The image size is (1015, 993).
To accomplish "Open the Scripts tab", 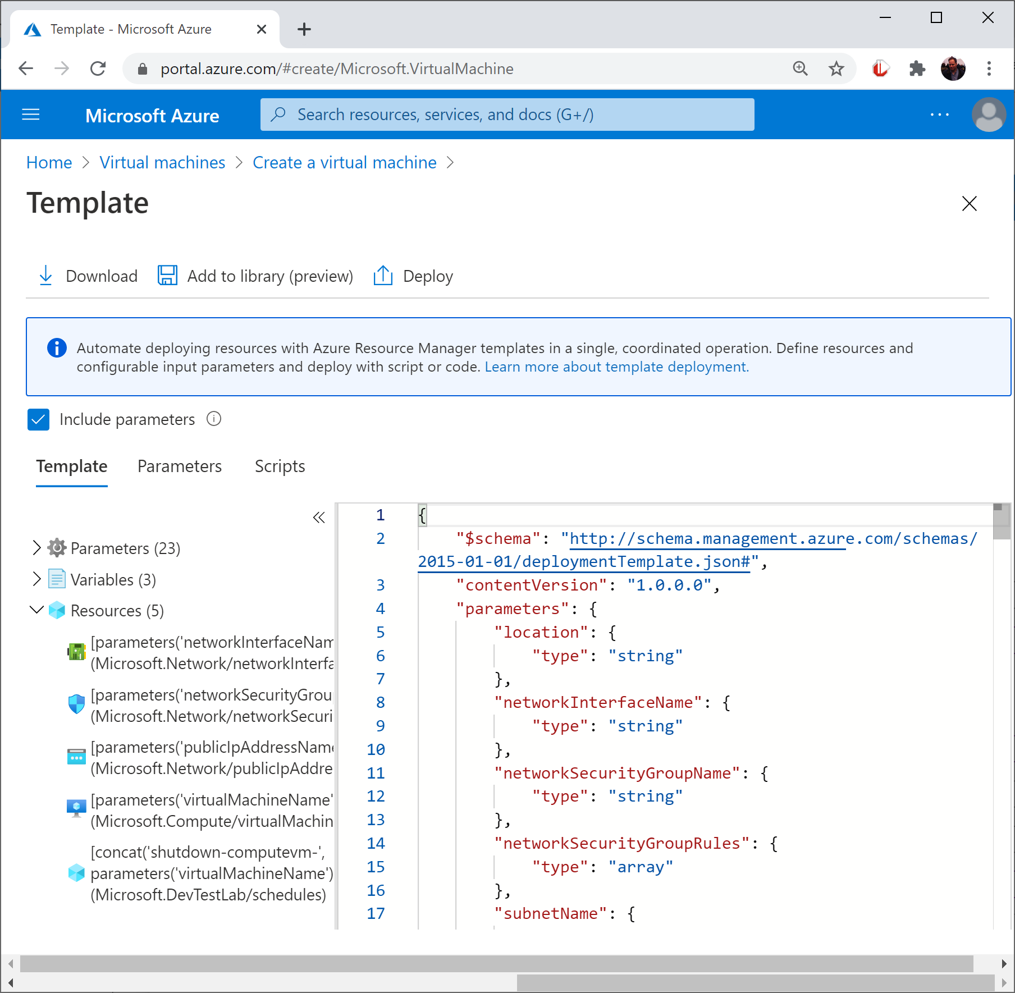I will pyautogui.click(x=279, y=466).
